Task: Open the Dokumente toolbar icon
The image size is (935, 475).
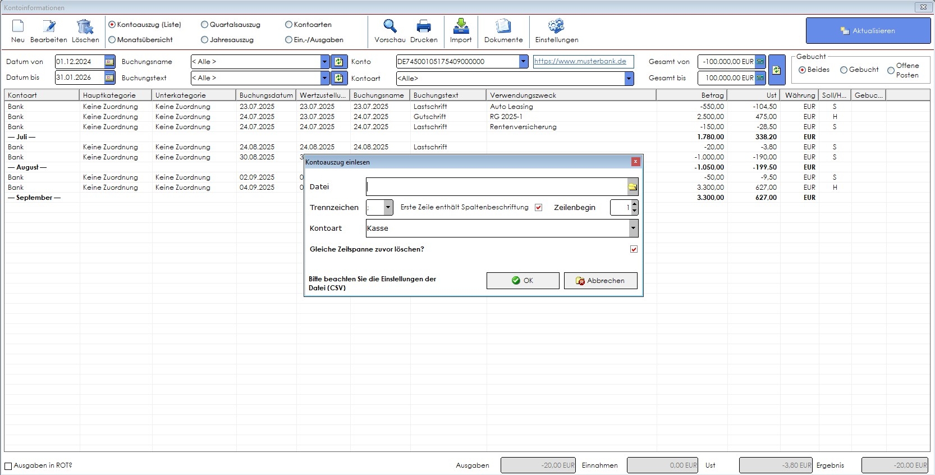Action: coord(503,26)
